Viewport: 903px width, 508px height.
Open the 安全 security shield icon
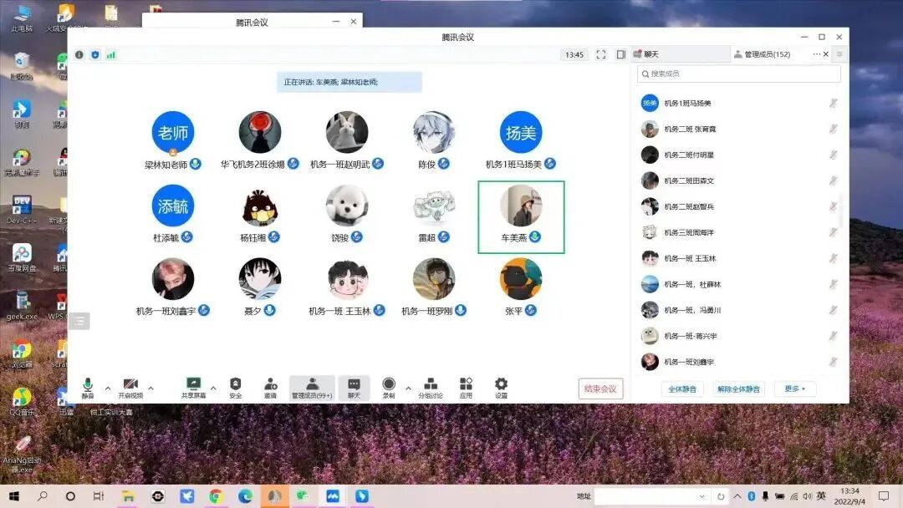[x=236, y=388]
